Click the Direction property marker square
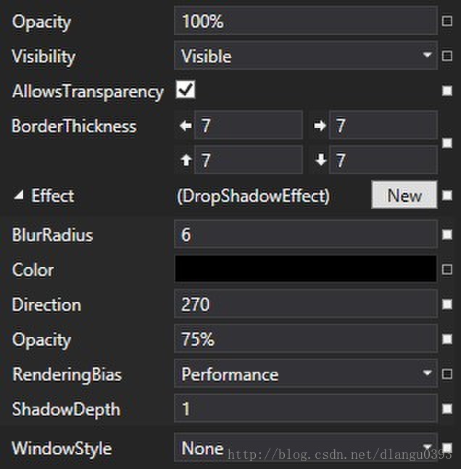Screen dimensions: 461x469 click(447, 304)
